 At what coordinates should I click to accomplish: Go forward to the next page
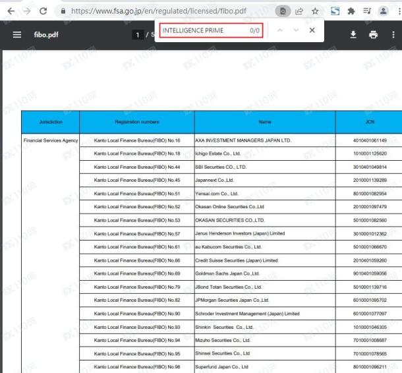(x=26, y=11)
